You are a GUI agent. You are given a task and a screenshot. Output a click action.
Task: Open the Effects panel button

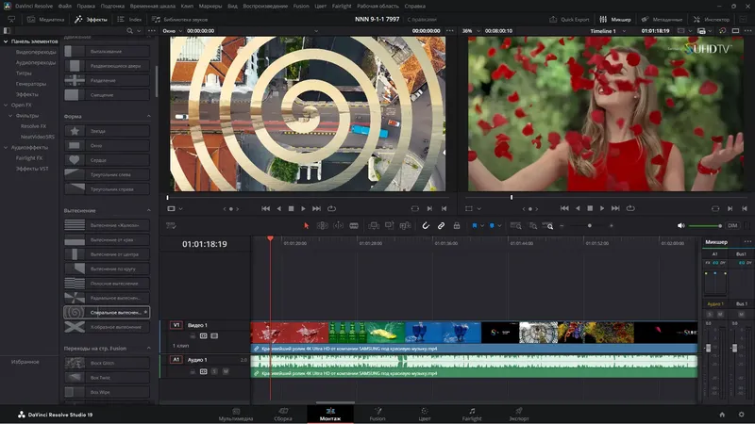92,19
